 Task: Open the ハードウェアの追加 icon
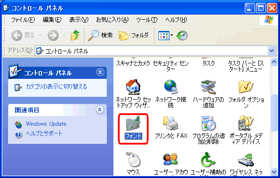pos(209,87)
